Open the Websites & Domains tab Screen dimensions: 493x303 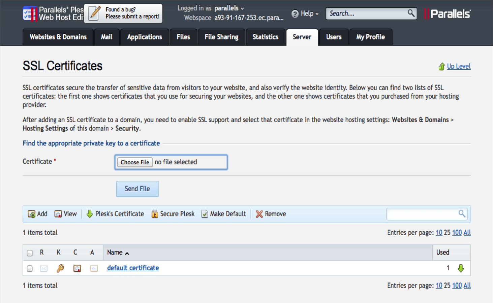click(x=58, y=37)
